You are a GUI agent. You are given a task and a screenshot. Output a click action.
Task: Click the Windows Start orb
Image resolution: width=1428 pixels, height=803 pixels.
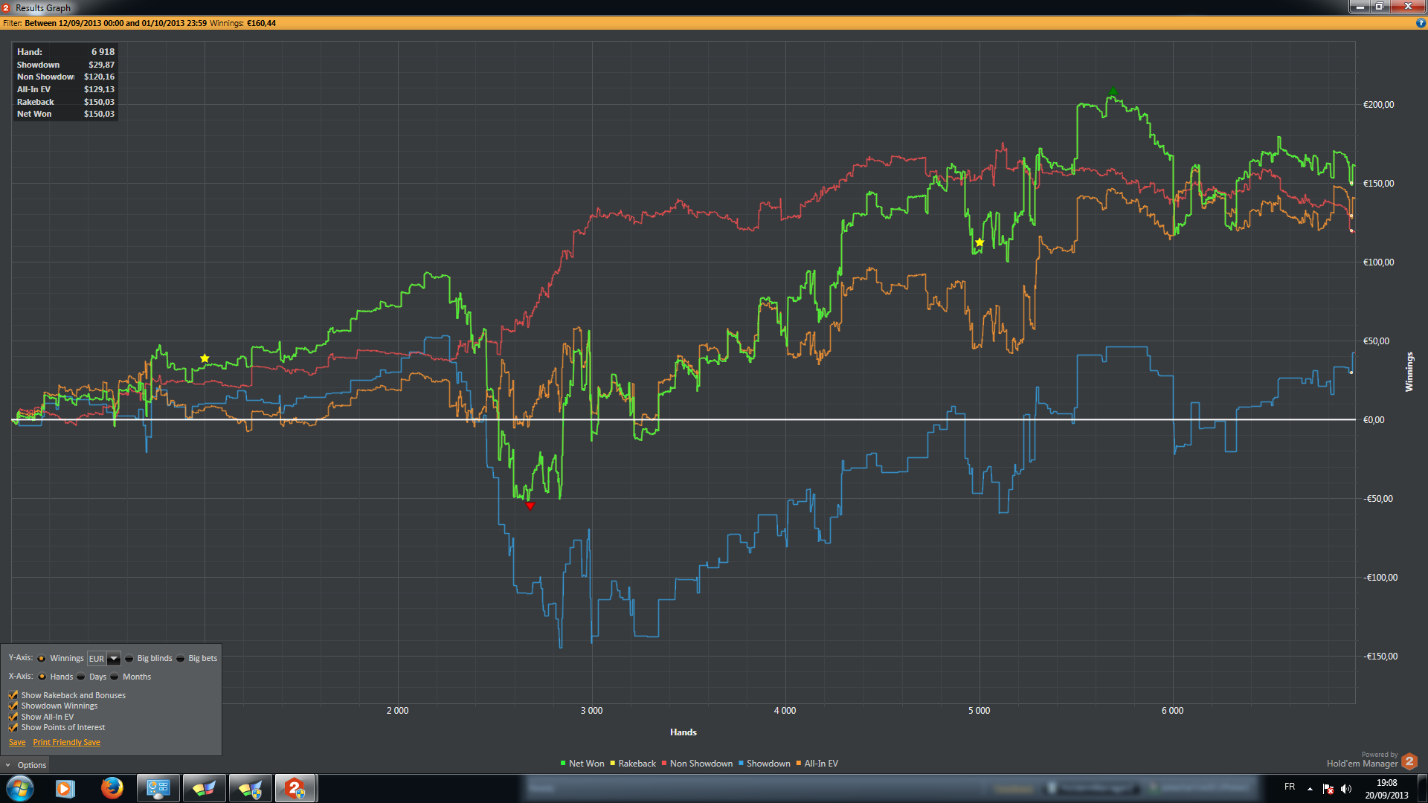20,787
